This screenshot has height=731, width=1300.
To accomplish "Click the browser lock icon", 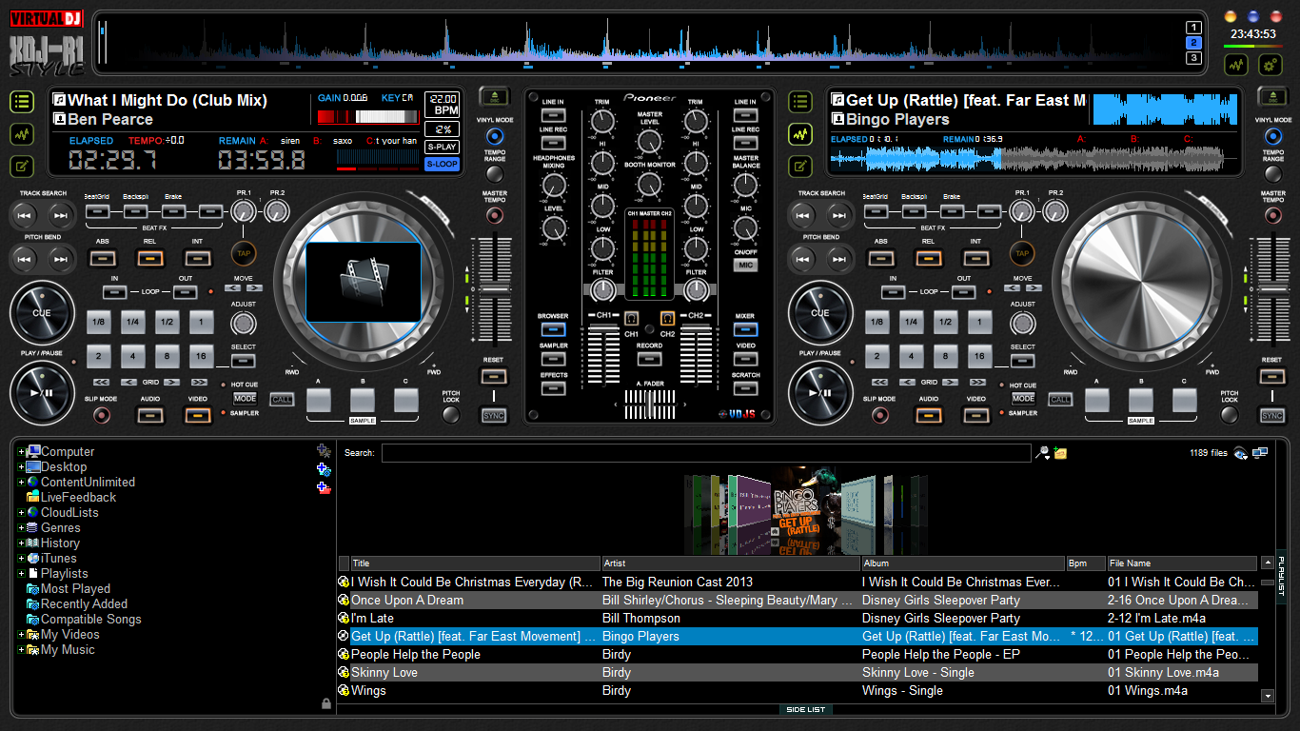I will 326,703.
